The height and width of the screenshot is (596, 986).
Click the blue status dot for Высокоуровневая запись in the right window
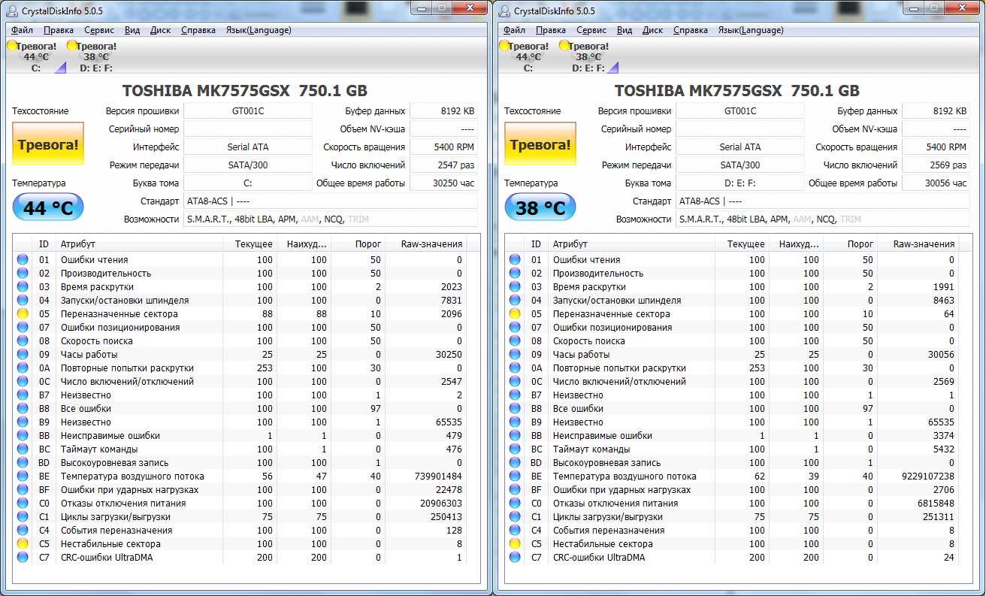click(515, 463)
